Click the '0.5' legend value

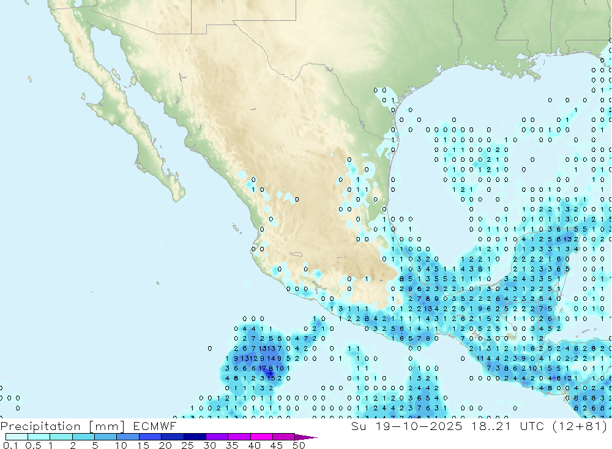click(33, 445)
